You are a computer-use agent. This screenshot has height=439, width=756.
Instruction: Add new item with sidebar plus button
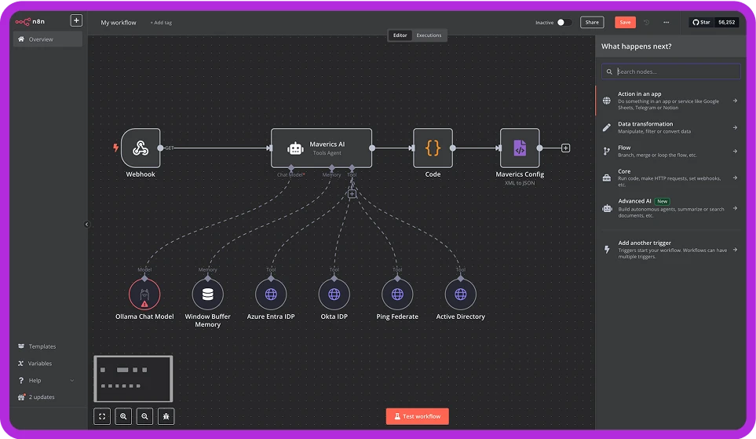[x=76, y=20]
